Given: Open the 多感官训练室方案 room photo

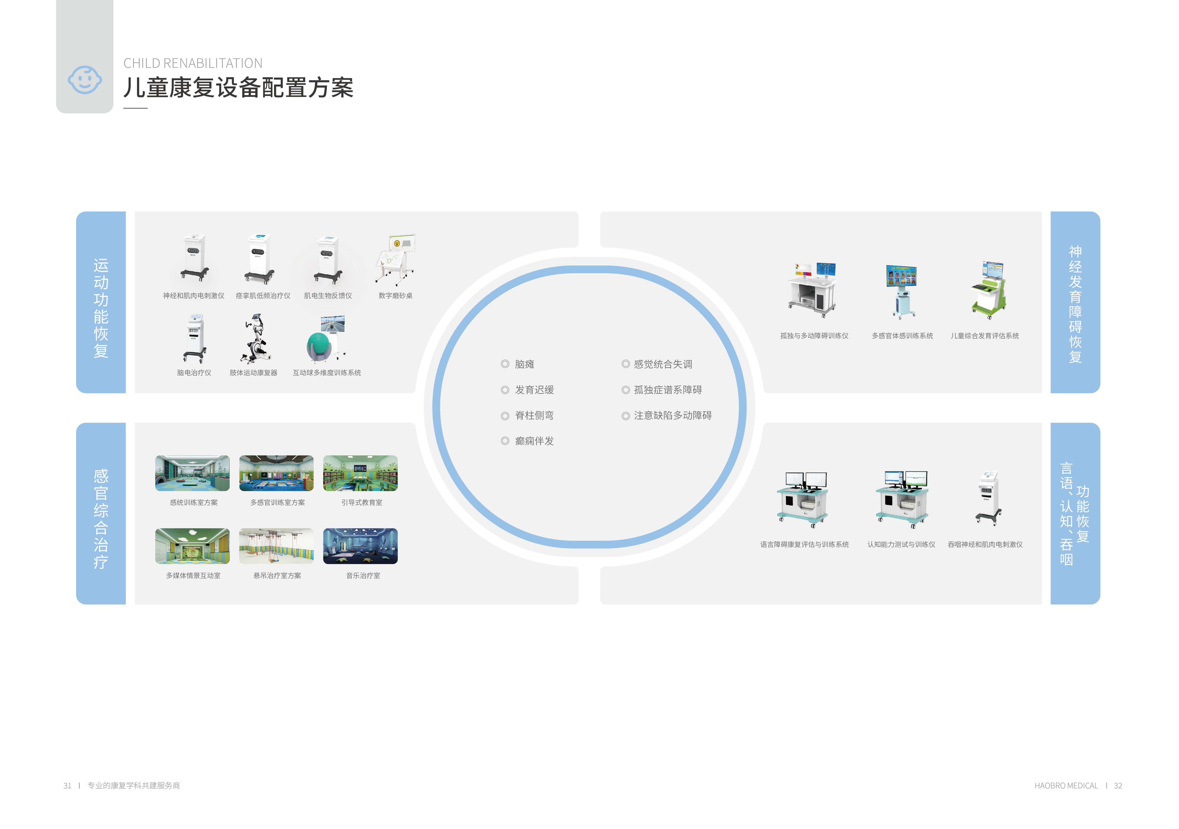Looking at the screenshot, I should (x=276, y=473).
